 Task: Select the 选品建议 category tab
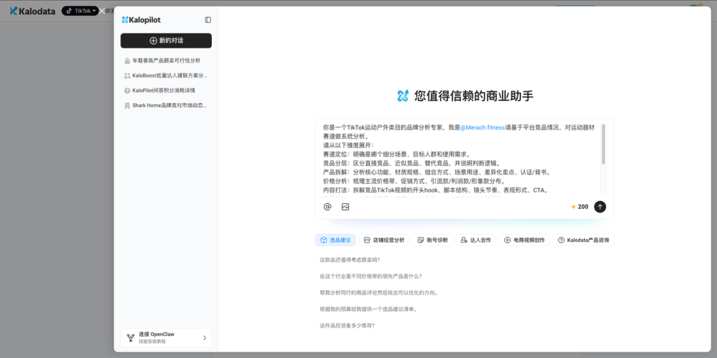pyautogui.click(x=335, y=240)
